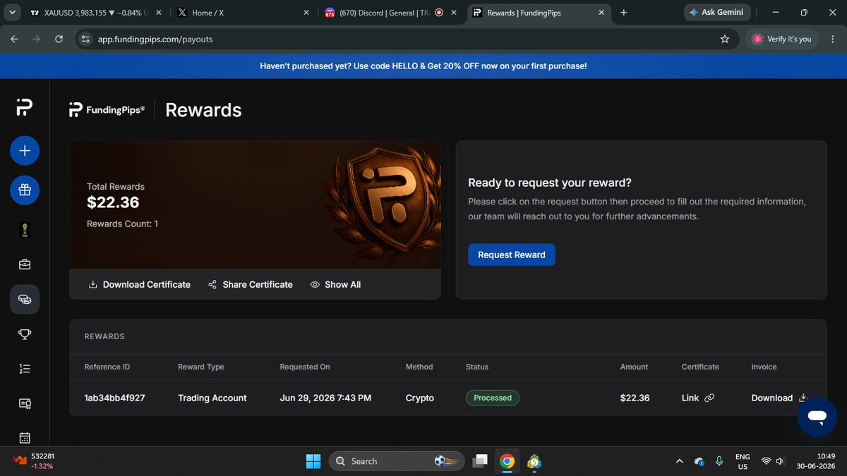The height and width of the screenshot is (476, 847).
Task: Open the calendar icon in sidebar
Action: (x=25, y=438)
